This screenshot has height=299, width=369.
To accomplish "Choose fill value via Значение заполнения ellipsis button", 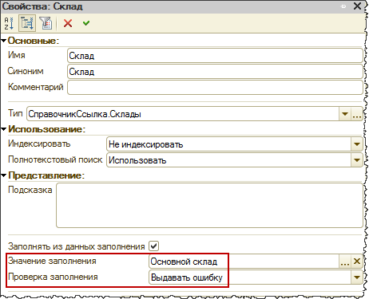I will pyautogui.click(x=345, y=262).
